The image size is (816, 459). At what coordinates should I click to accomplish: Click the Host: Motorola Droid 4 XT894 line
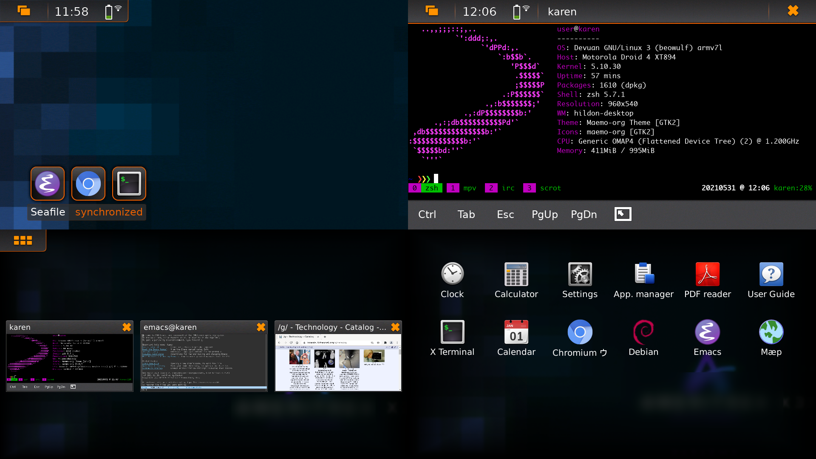click(616, 57)
